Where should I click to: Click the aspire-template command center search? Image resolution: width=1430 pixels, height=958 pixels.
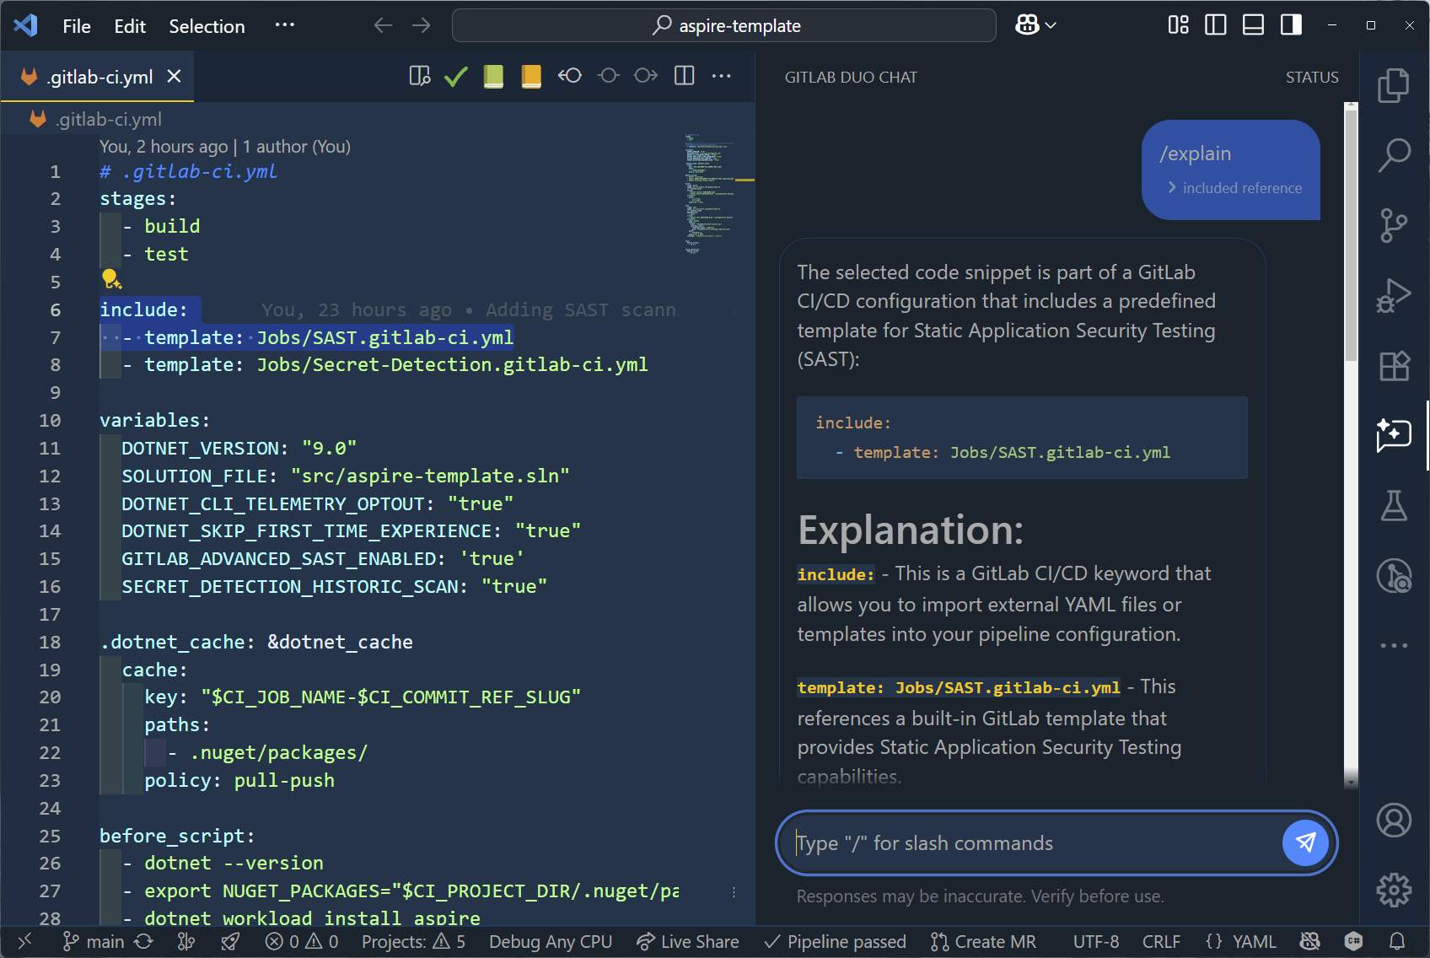[724, 25]
